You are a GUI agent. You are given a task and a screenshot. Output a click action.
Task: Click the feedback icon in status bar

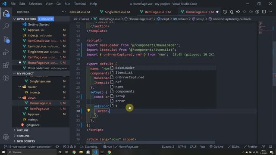[263, 146]
